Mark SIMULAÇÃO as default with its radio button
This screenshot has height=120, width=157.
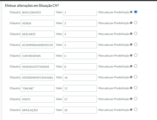(136, 109)
